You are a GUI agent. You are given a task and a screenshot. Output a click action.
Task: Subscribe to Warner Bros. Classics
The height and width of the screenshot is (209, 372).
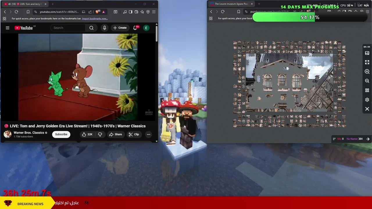pos(61,134)
